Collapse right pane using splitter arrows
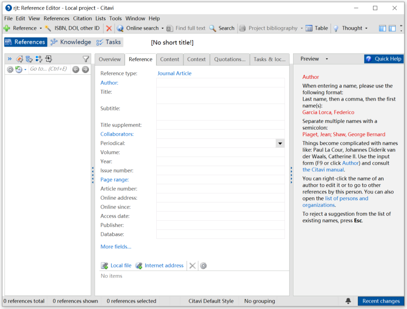 291,175
